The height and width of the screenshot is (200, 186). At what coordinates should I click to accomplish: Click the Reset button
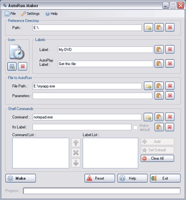click(100, 178)
